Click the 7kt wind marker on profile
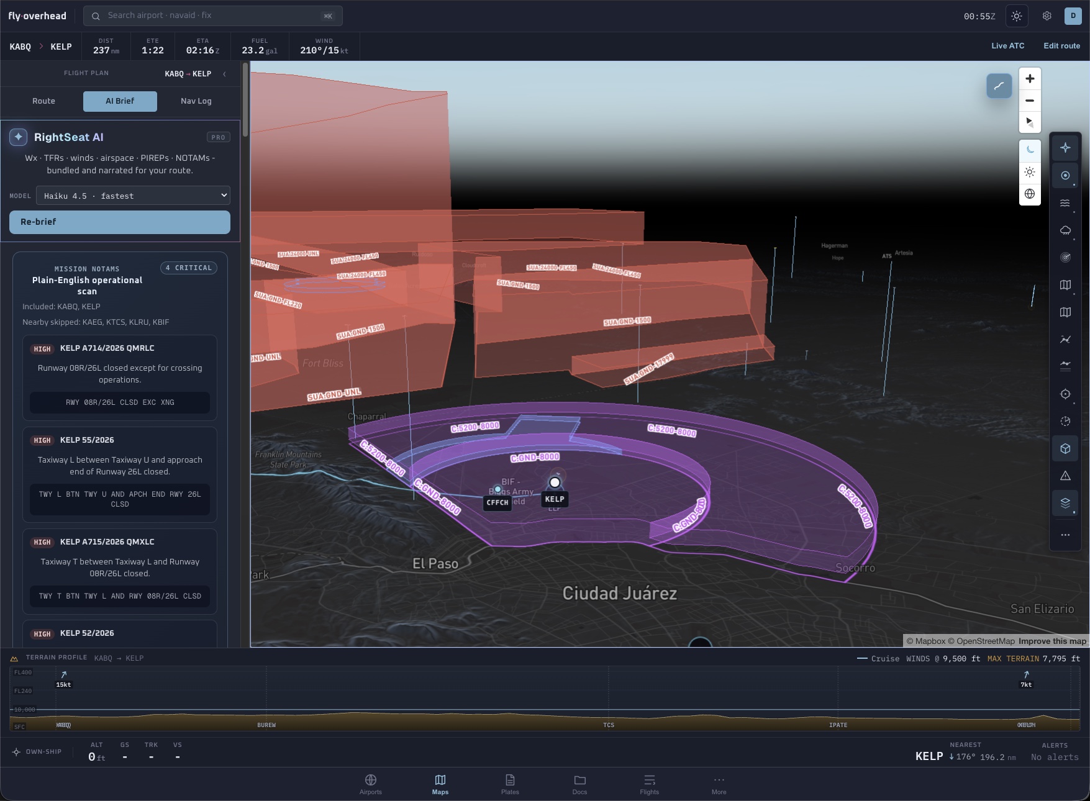Screen dimensions: 1090x801 [x=1026, y=679]
